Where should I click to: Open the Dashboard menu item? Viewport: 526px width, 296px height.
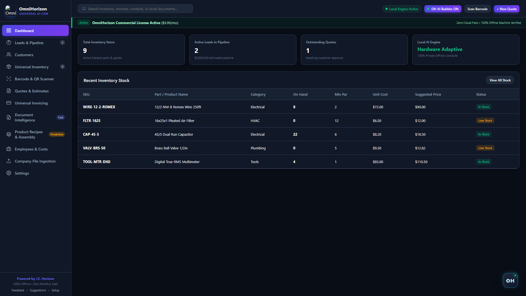[x=35, y=30]
